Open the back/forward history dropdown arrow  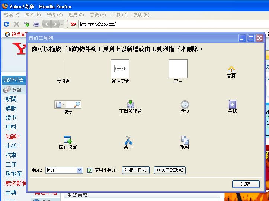(62, 24)
